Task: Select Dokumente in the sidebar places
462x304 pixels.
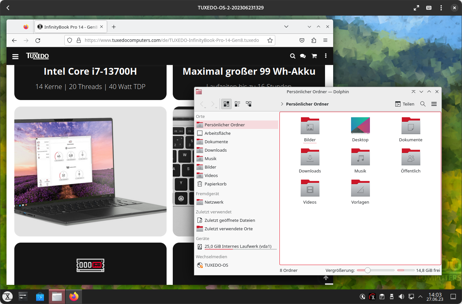Action: (237, 142)
